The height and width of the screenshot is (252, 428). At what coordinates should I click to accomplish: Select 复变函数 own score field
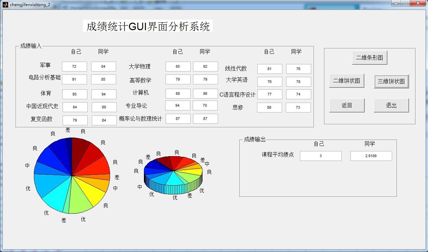coord(75,120)
